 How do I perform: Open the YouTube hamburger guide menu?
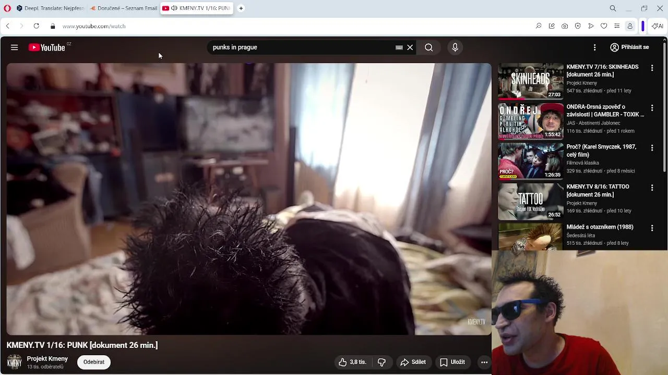(15, 47)
